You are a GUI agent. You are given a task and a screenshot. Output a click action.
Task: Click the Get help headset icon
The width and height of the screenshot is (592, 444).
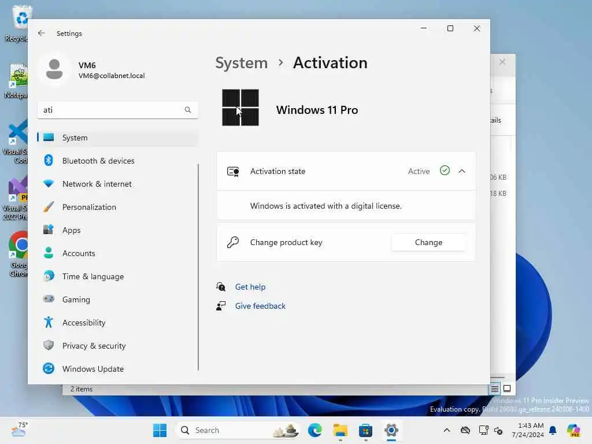pos(221,287)
